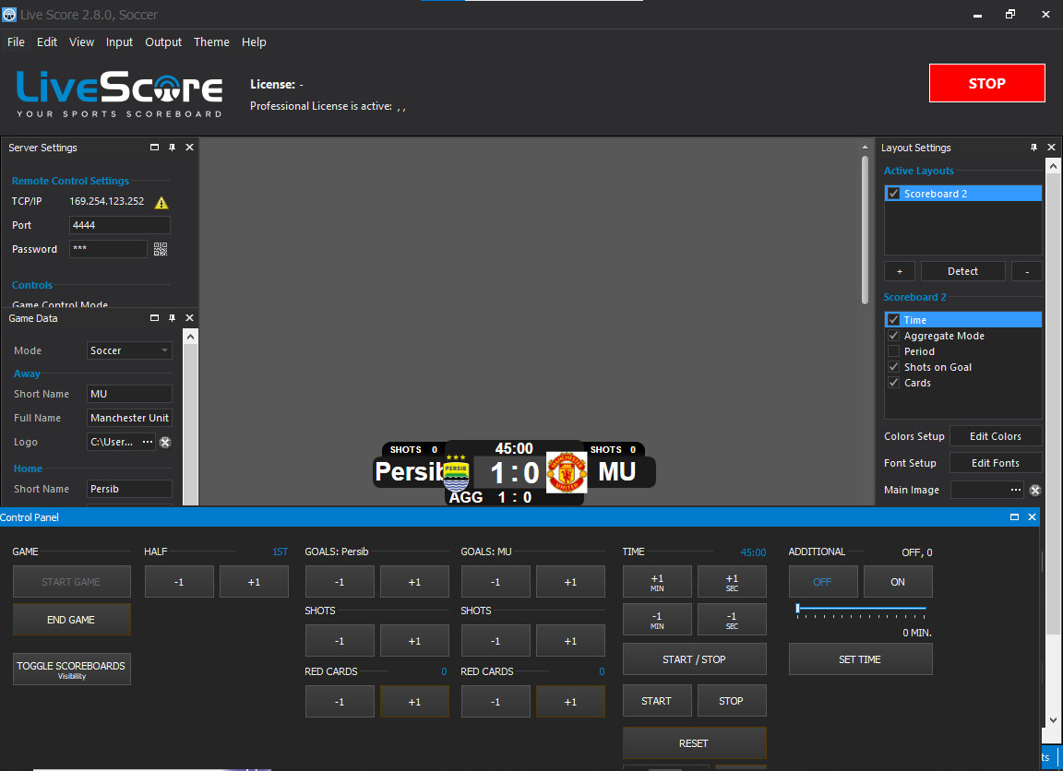The image size is (1063, 771).
Task: Maximize the Server Settings panel
Action: click(x=155, y=147)
